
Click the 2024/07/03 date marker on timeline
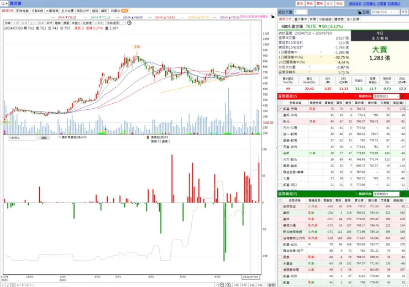click(251, 277)
